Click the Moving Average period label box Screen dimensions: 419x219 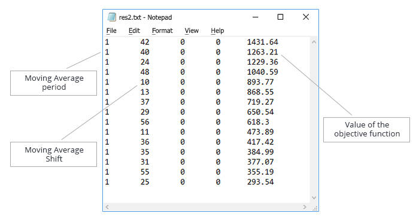coord(54,83)
